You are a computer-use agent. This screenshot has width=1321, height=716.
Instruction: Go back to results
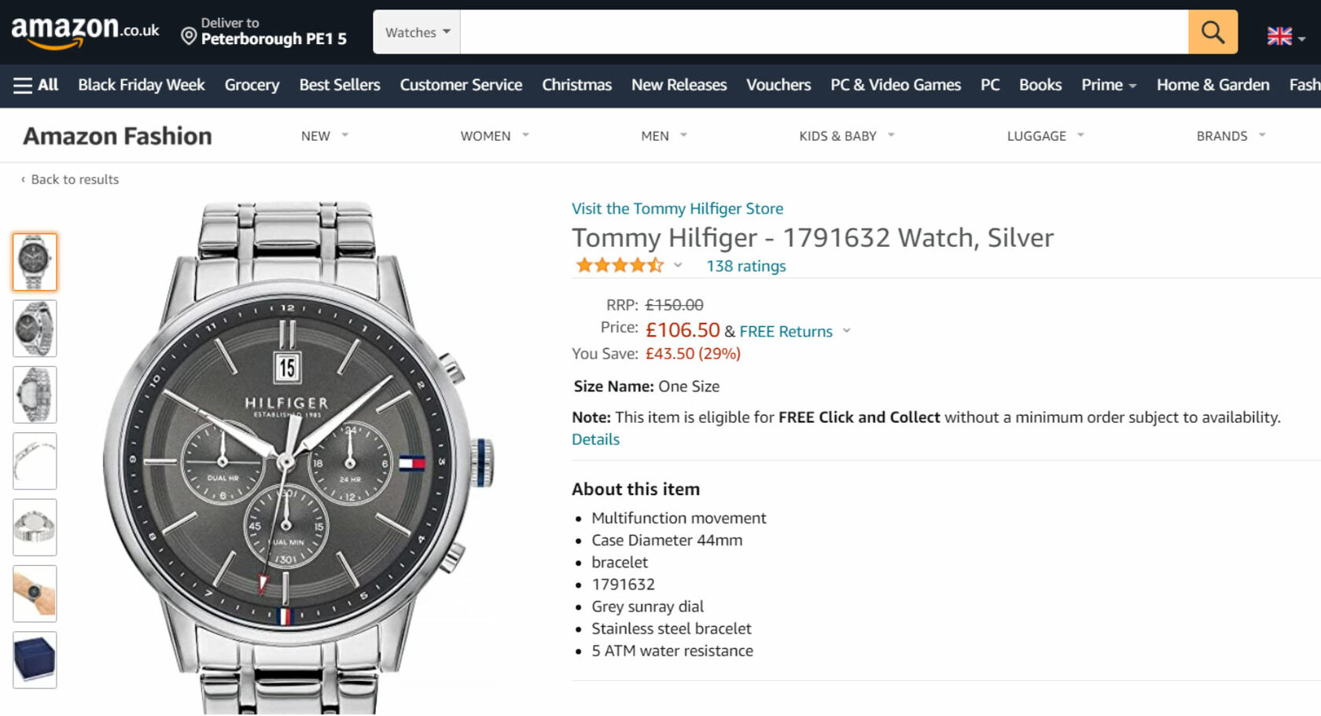pyautogui.click(x=74, y=179)
